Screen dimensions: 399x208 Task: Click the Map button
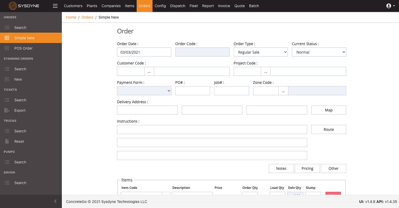(328, 110)
